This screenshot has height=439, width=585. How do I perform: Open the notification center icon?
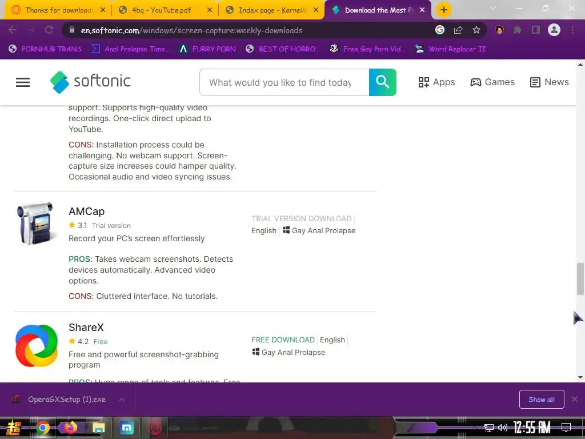(566, 428)
